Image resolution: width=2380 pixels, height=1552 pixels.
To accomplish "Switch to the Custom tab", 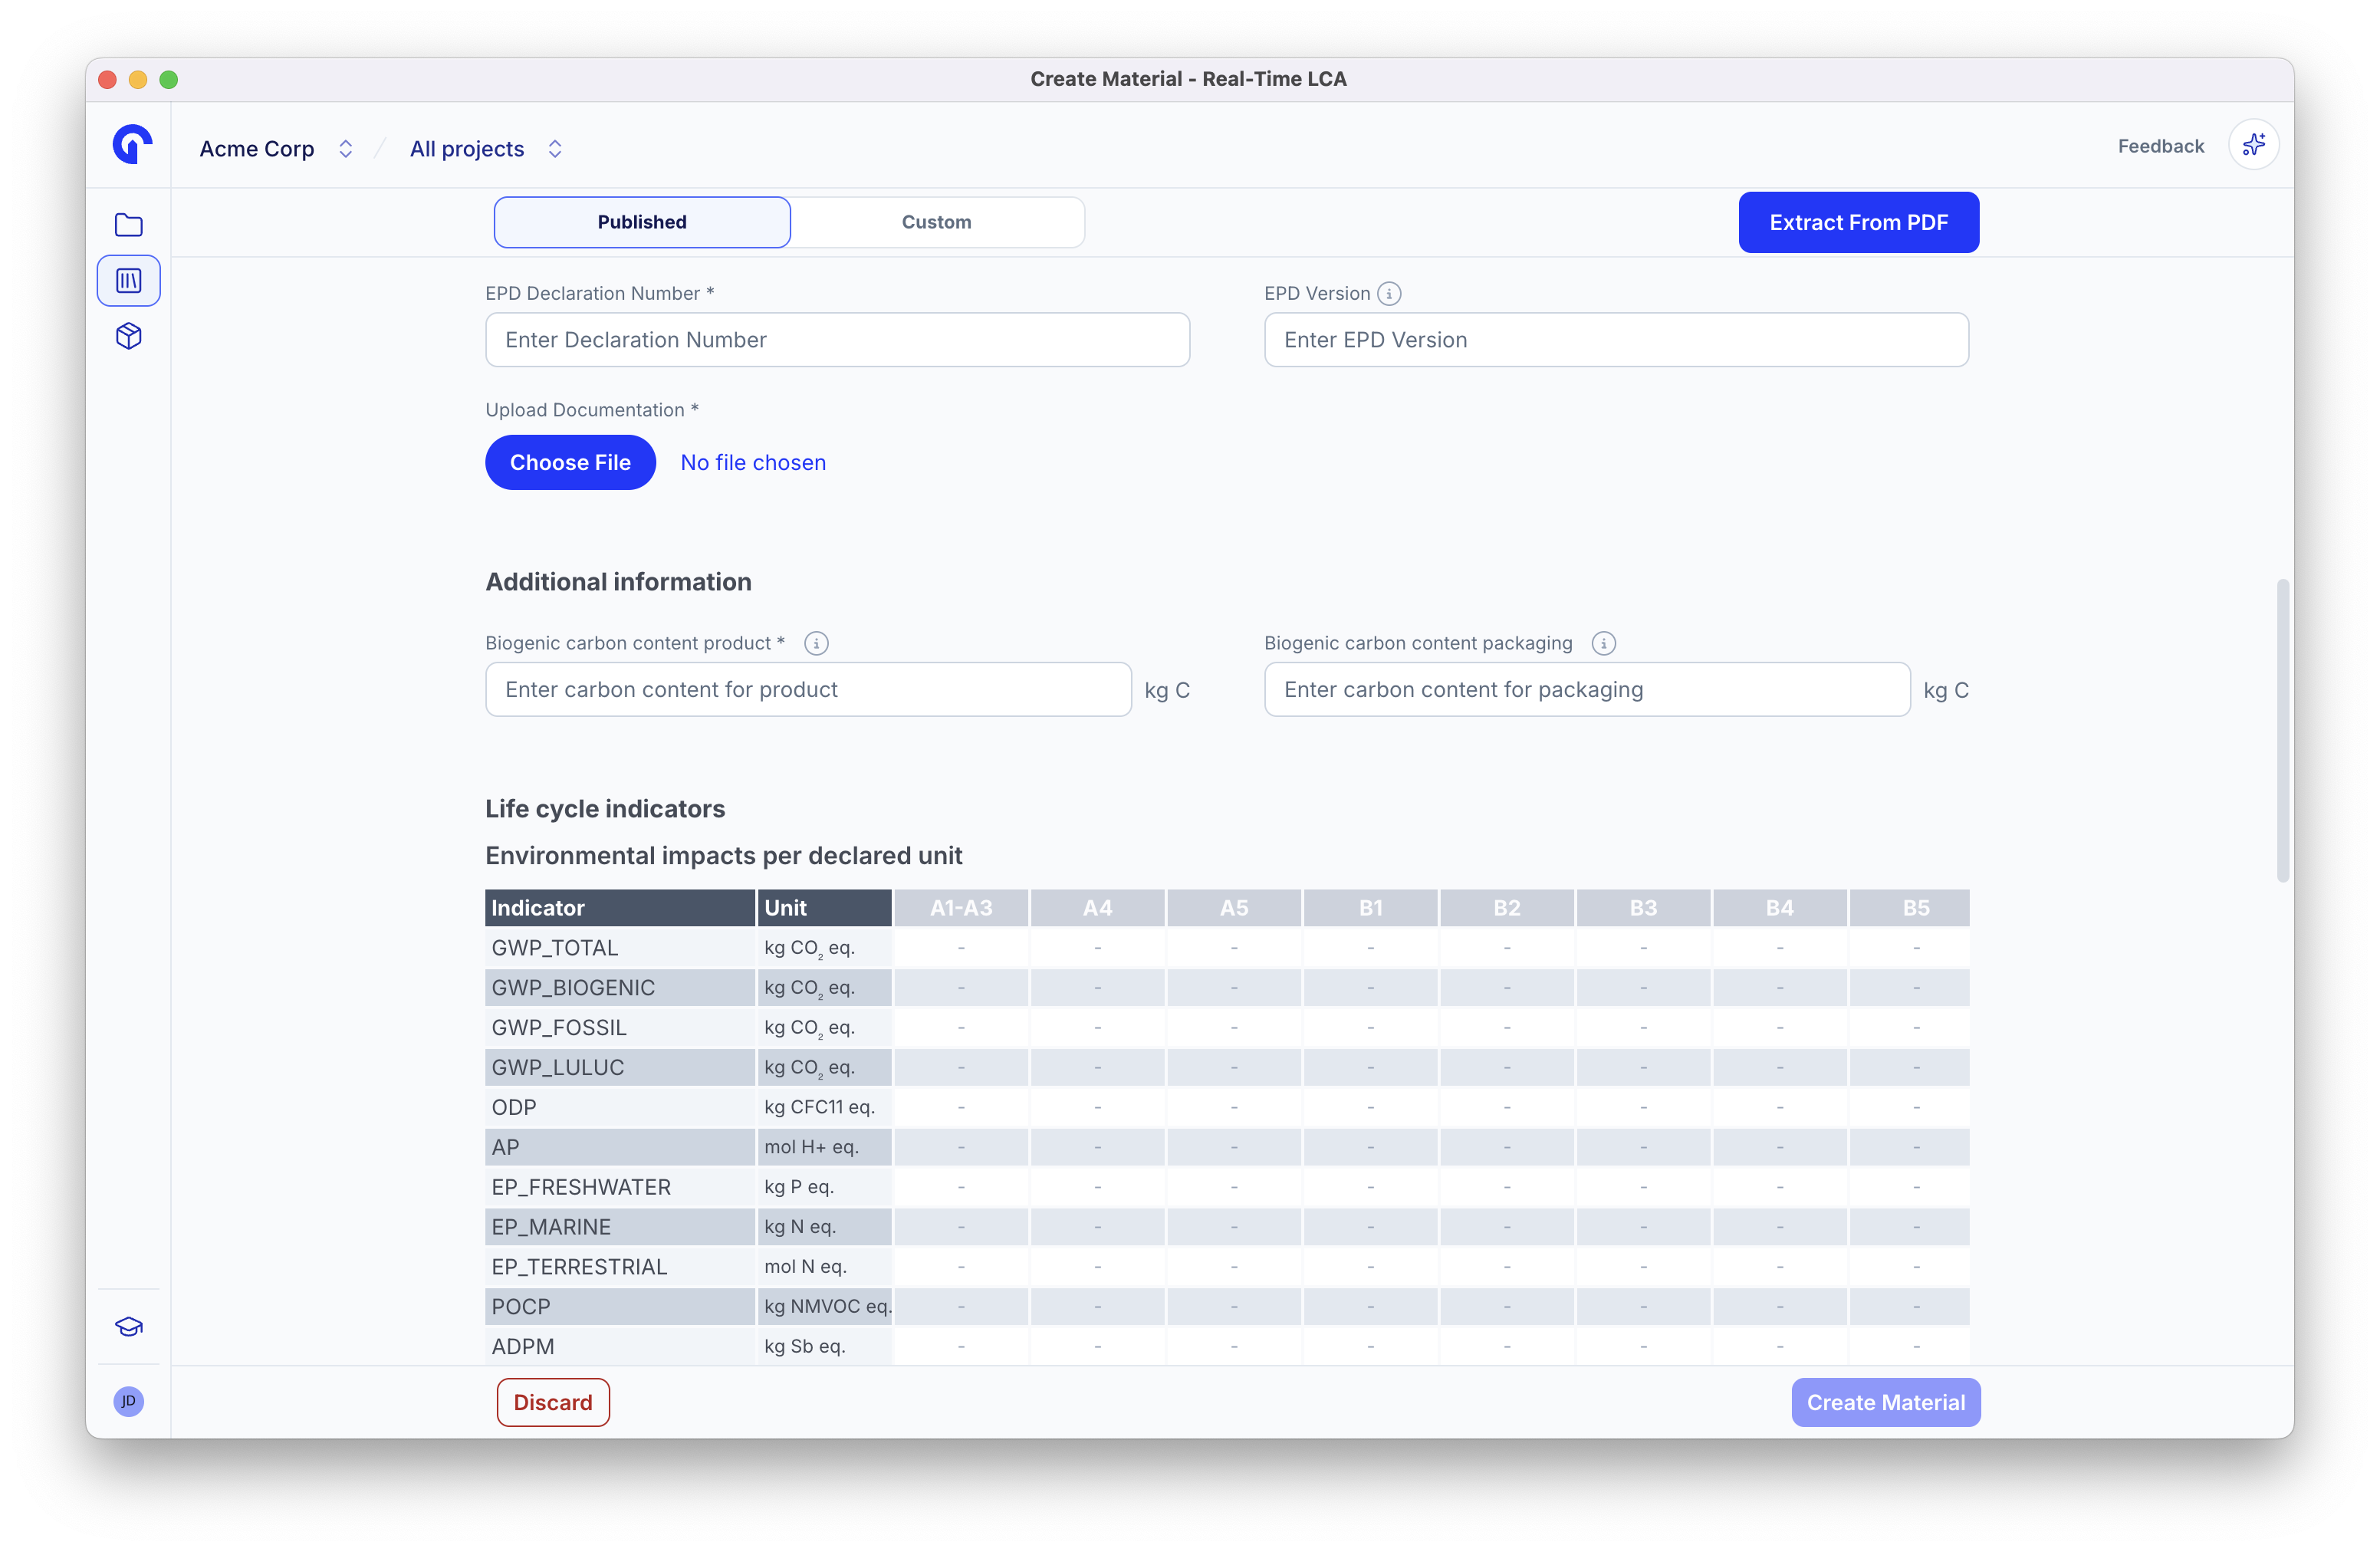I will [937, 222].
